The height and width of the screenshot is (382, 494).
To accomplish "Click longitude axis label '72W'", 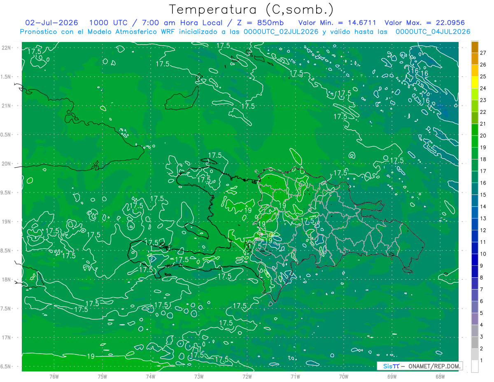I will (x=247, y=377).
